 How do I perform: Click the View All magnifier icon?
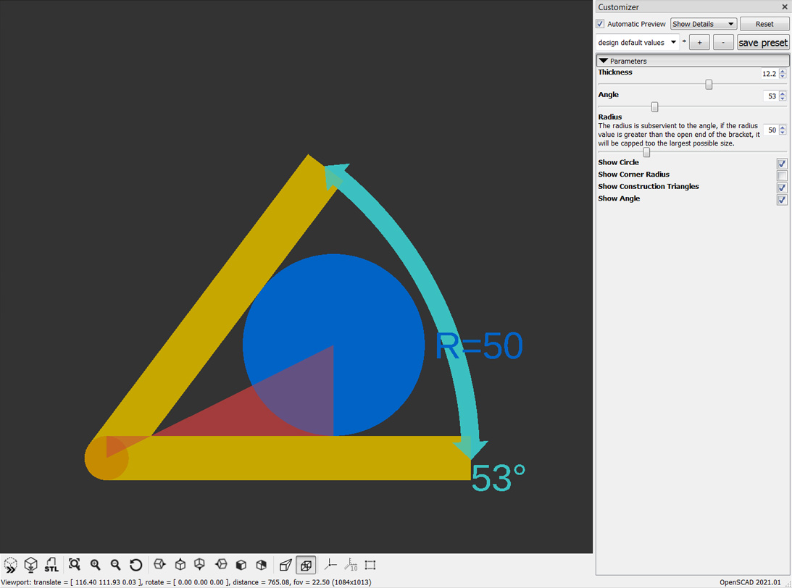[74, 565]
